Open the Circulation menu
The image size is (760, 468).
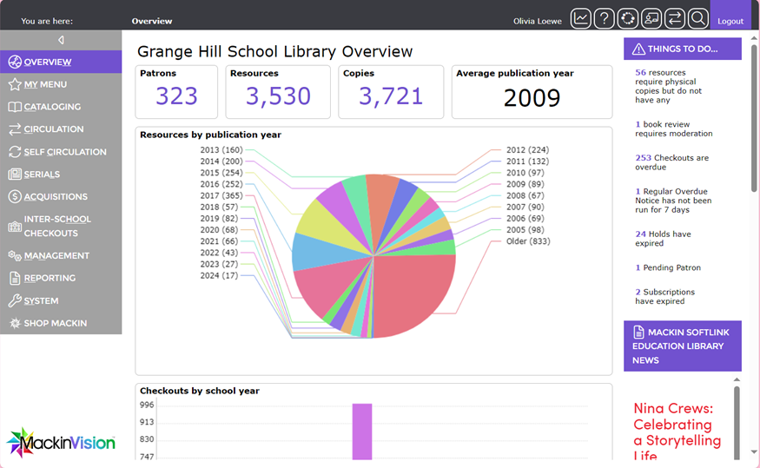pos(61,129)
